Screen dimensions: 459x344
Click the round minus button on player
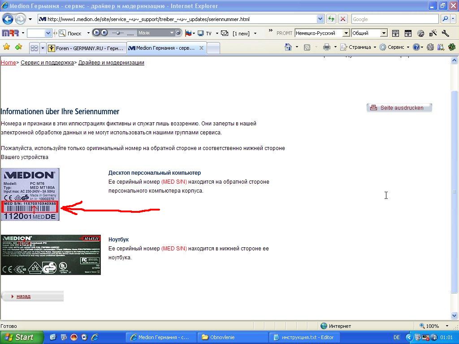point(178,33)
